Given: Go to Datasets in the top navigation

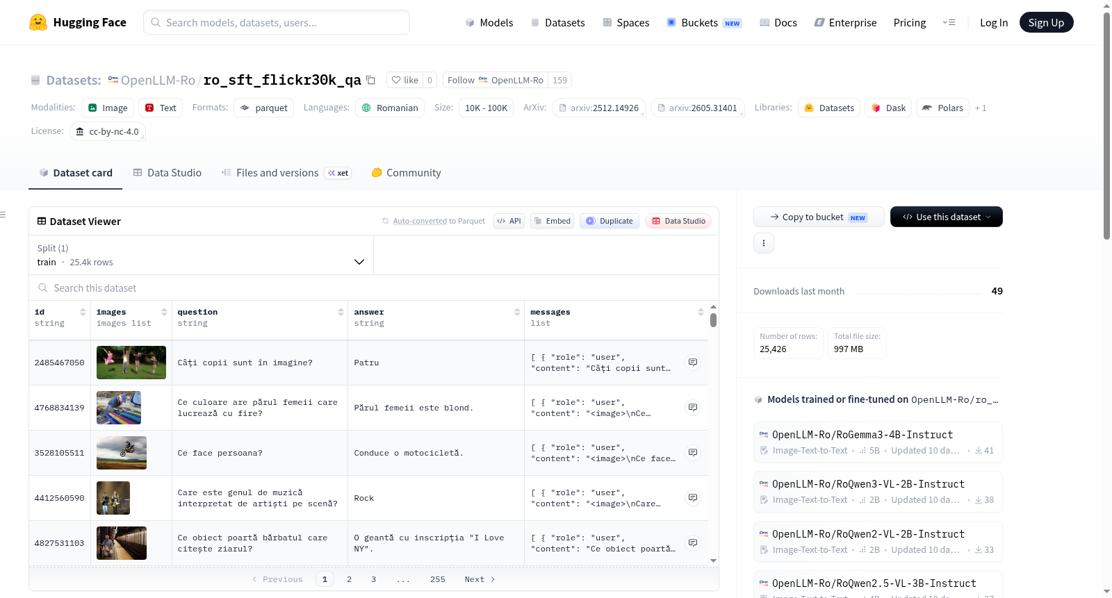Looking at the screenshot, I should (x=557, y=22).
